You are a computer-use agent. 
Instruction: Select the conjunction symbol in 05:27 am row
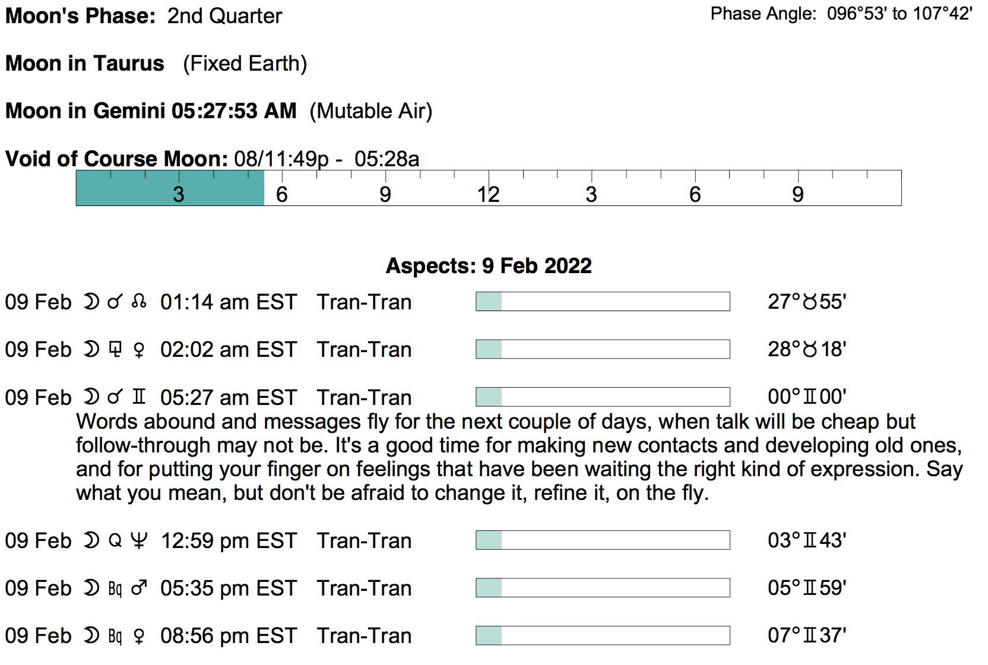click(x=115, y=397)
